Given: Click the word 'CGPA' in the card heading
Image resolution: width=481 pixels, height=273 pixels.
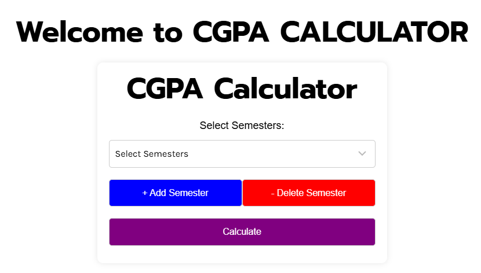Looking at the screenshot, I should click(165, 89).
